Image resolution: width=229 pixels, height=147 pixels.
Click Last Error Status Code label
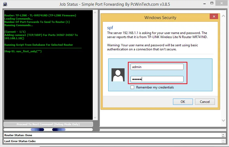pyautogui.click(x=20, y=141)
